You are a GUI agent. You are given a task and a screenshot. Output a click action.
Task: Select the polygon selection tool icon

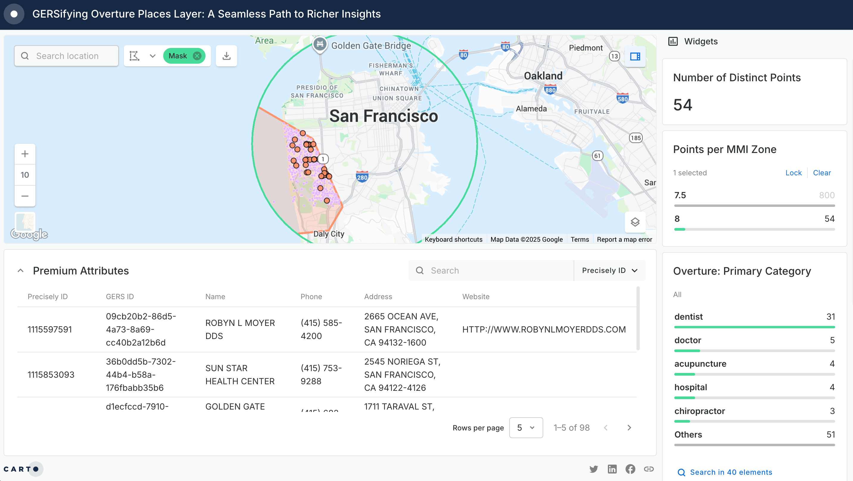pos(134,56)
